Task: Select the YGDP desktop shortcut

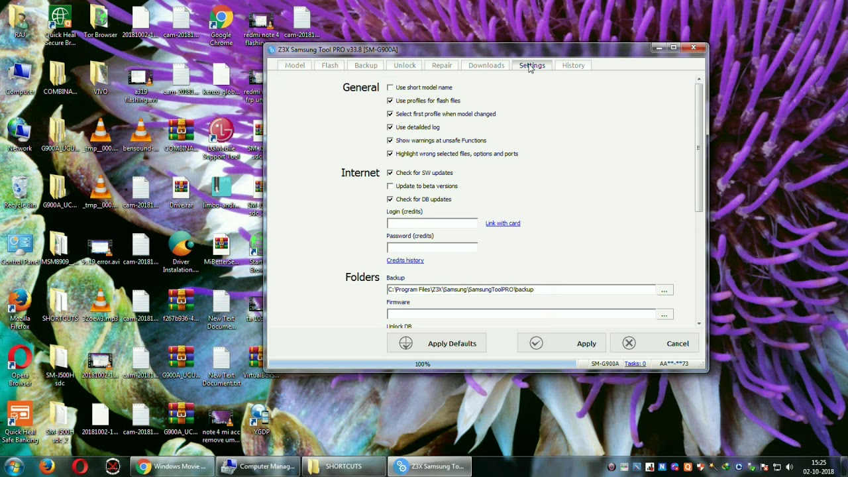Action: [262, 420]
